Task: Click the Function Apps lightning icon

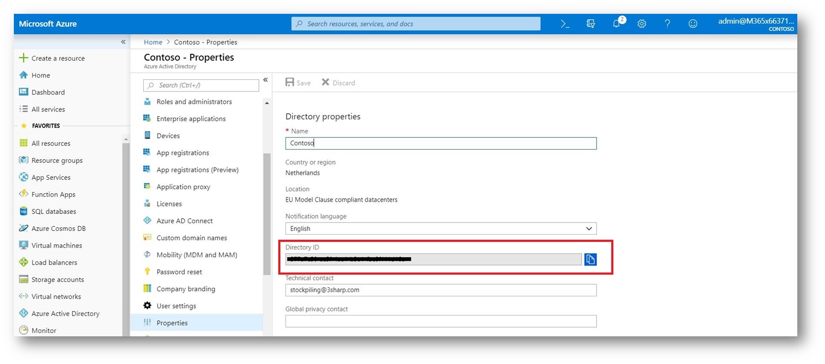Action: click(x=23, y=194)
